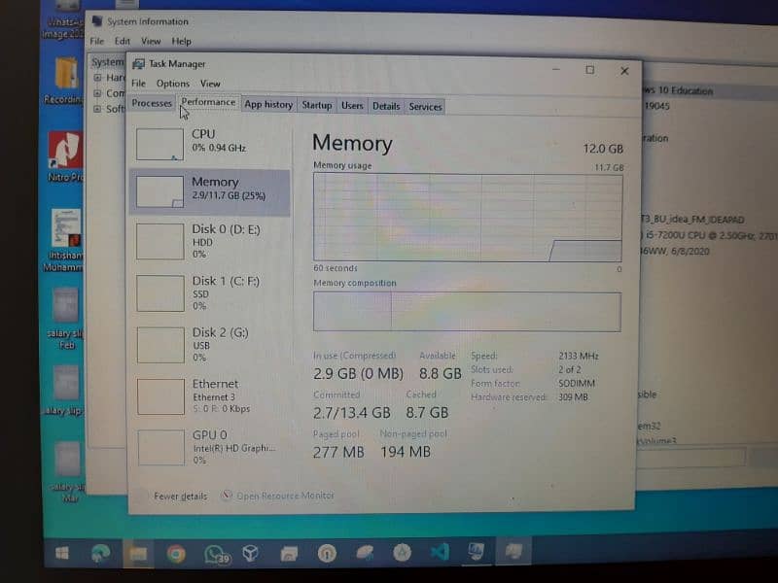Open Visual Studio Code from the taskbar
The width and height of the screenshot is (778, 583).
440,552
